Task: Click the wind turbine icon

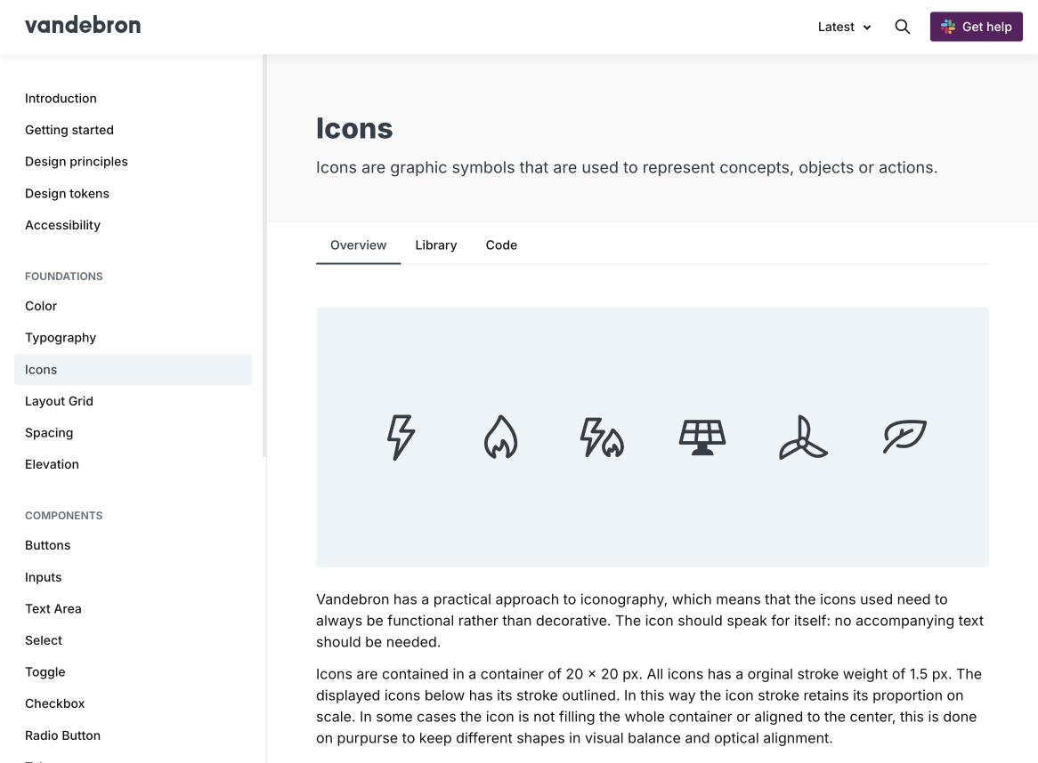Action: pos(803,438)
